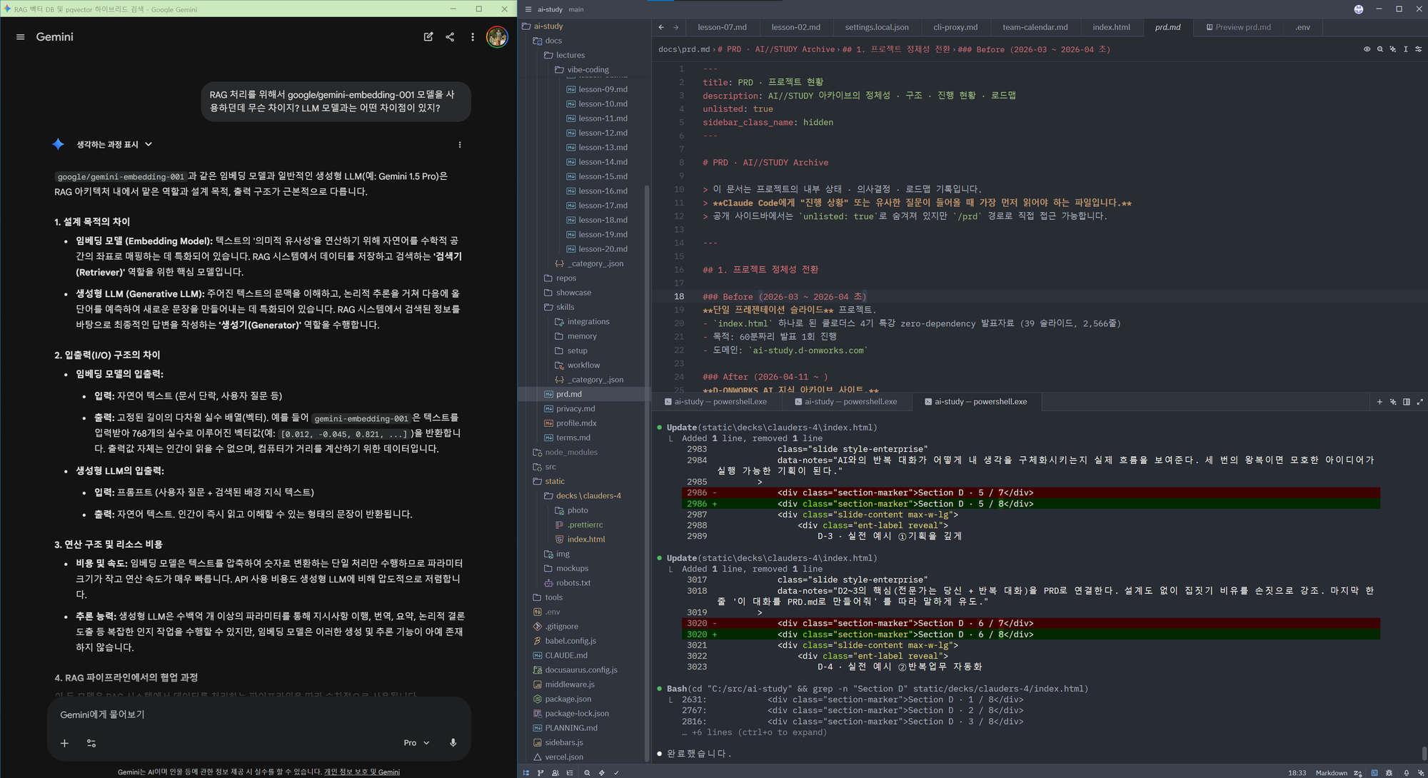Open the Pro model selector dropdown
The width and height of the screenshot is (1428, 778).
click(x=416, y=743)
